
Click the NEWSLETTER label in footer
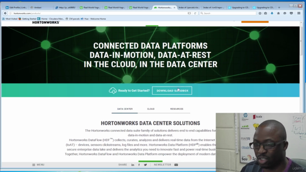click(x=163, y=165)
